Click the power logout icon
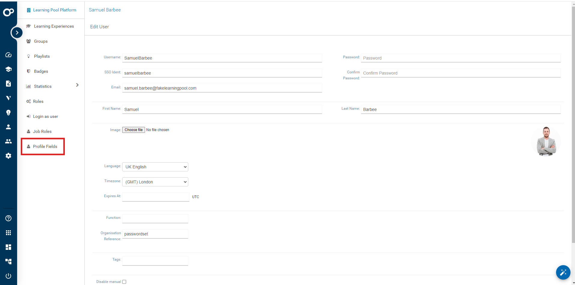The image size is (575, 285). tap(8, 276)
